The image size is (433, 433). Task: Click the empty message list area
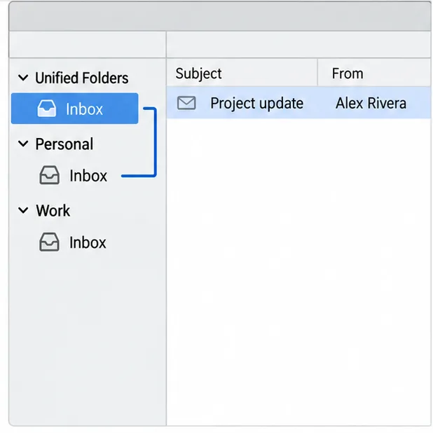click(298, 272)
